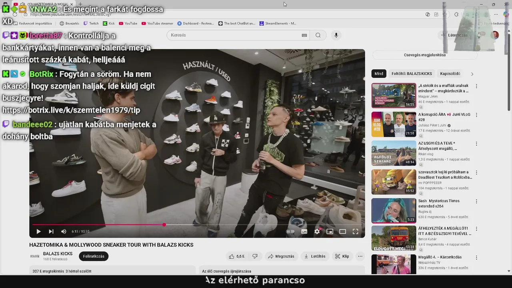Open the AZ USGYI ÉS A TEVE thumbnail
The width and height of the screenshot is (512, 288).
pos(394,153)
